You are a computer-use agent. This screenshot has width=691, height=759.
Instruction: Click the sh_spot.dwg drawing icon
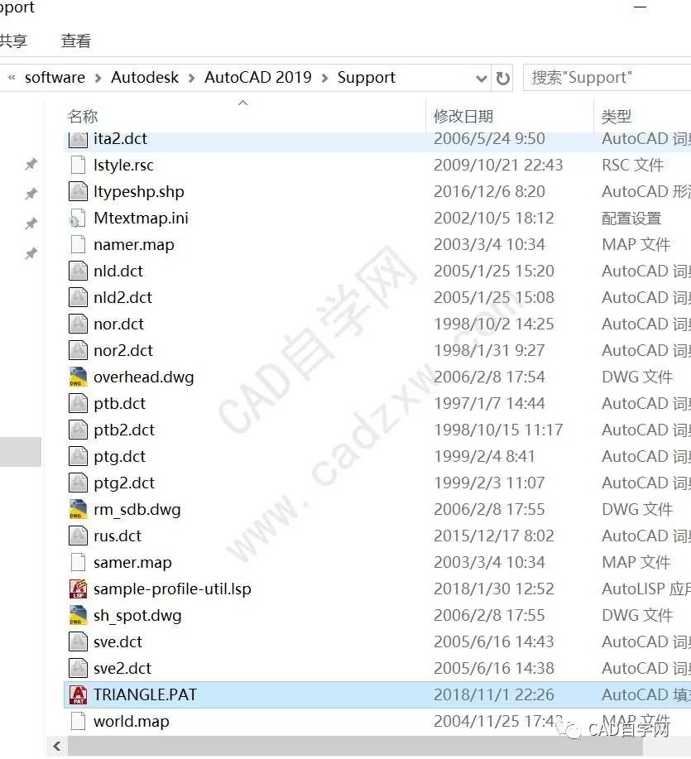click(78, 615)
